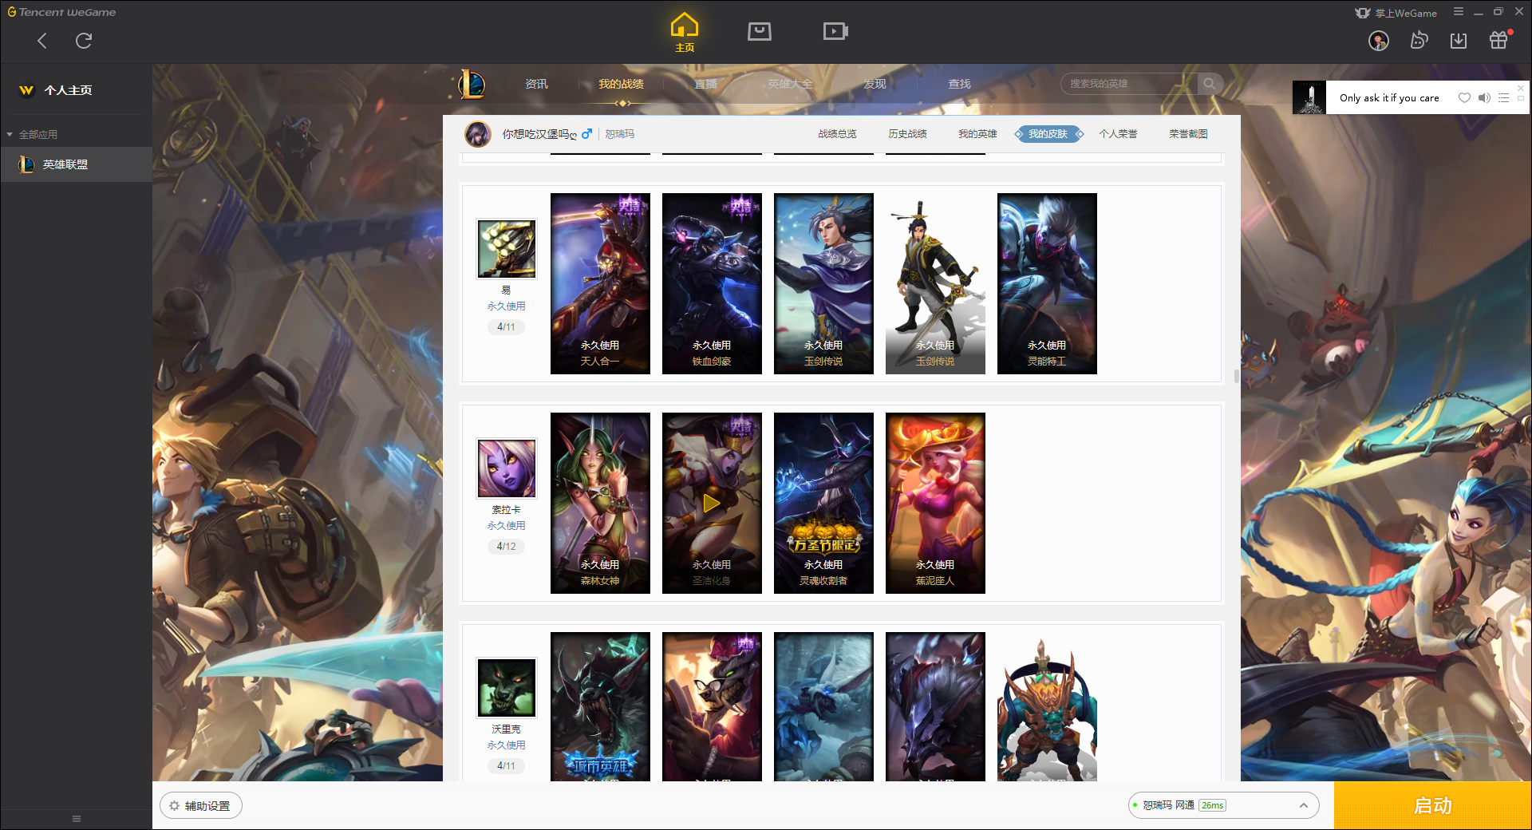Expand the 恕瑞玛 网通 server dropdown
Viewport: 1532px width, 830px height.
(1223, 805)
